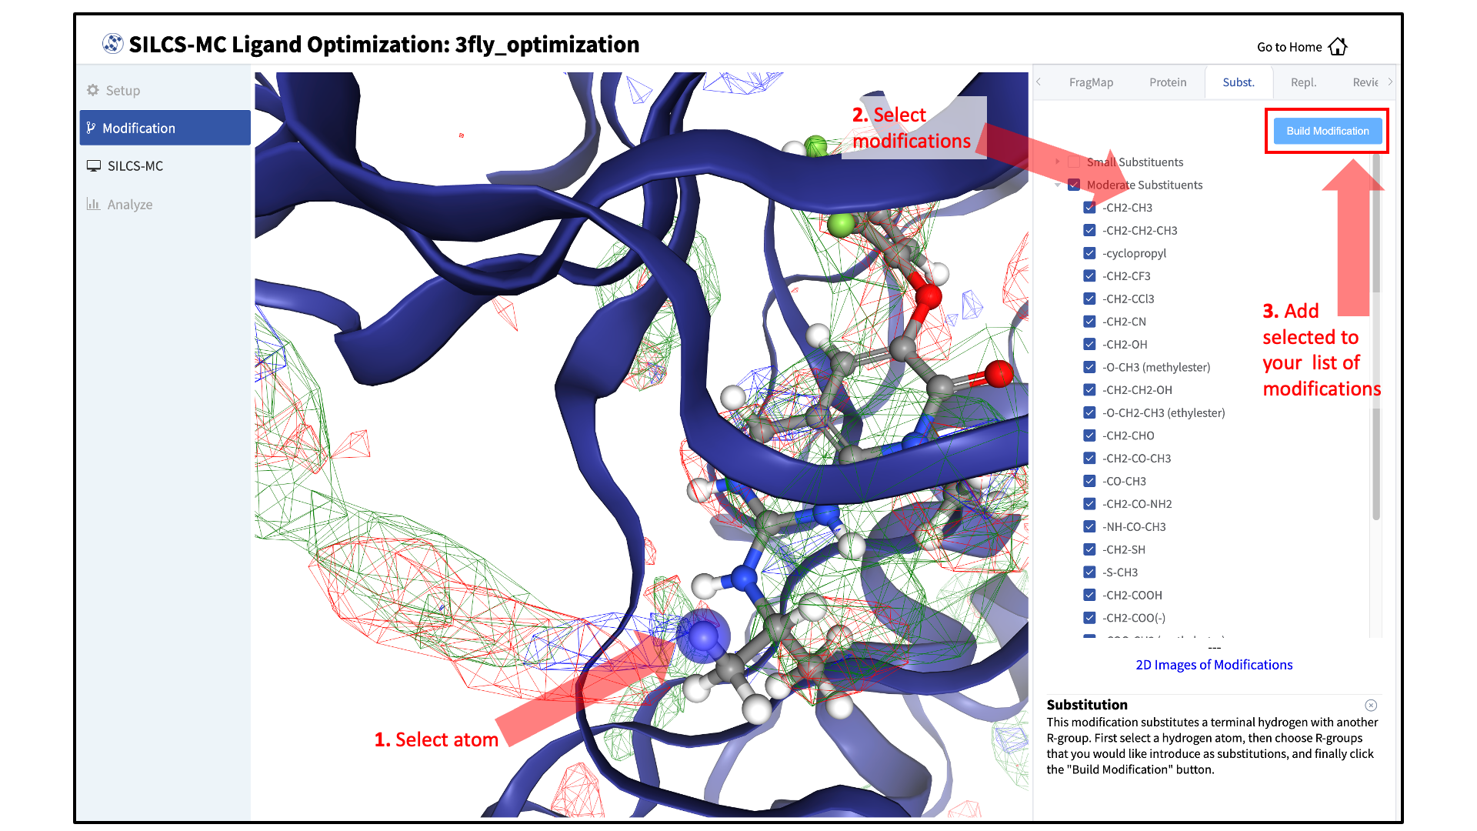Check the Small Substituents group checkbox
The image size is (1477, 831).
point(1074,162)
